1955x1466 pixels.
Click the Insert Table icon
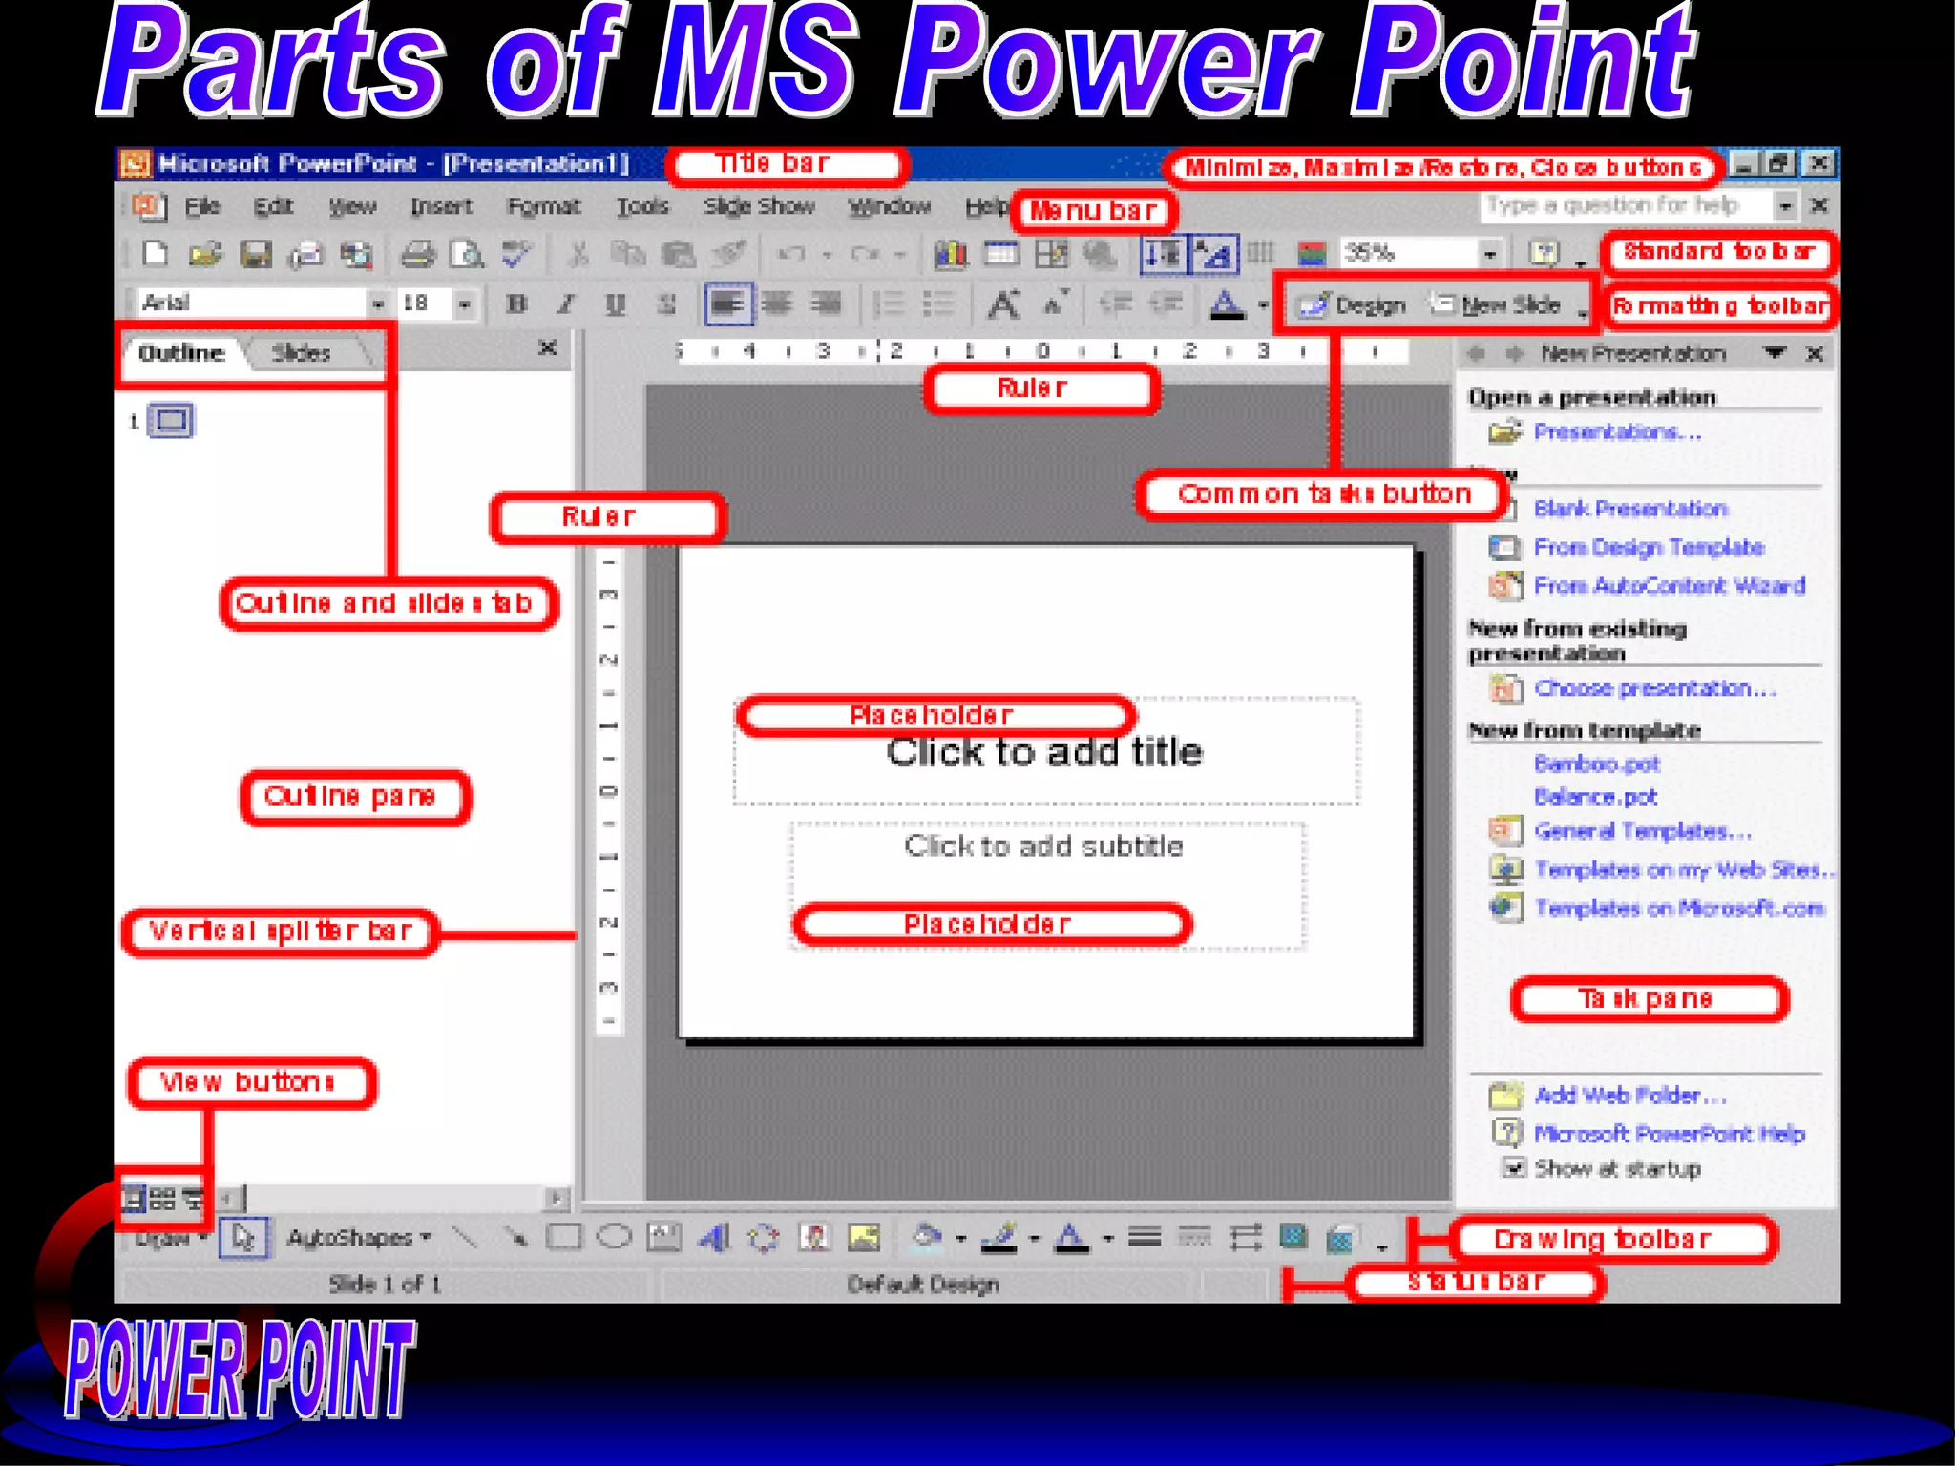click(x=1000, y=254)
